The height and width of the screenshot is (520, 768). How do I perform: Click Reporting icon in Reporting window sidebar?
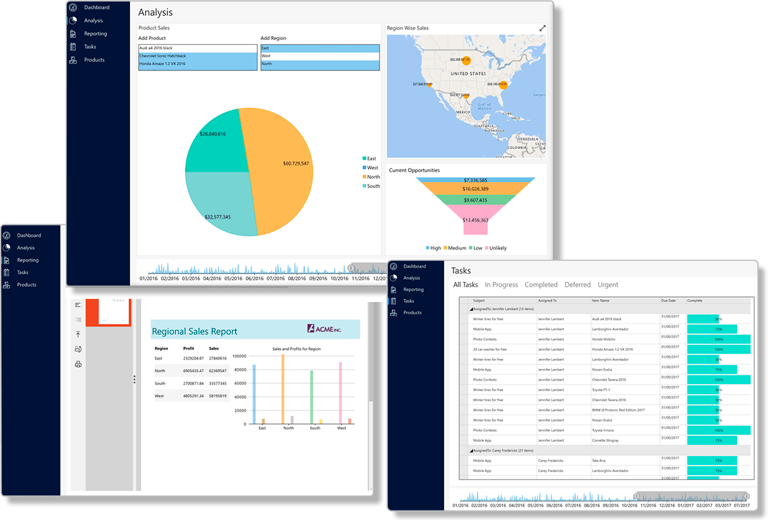pos(6,260)
